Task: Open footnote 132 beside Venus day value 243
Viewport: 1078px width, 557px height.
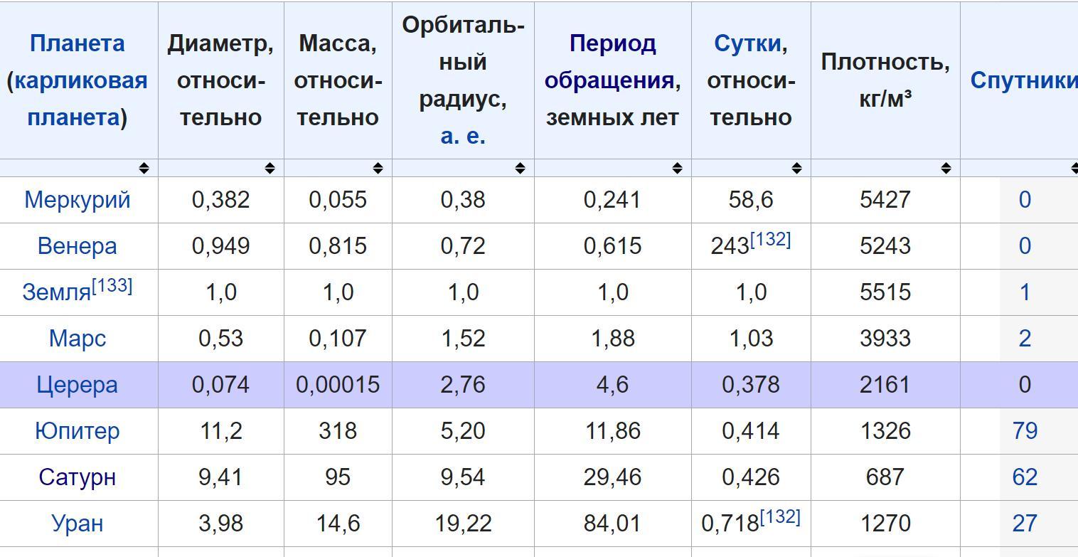Action: tap(771, 240)
